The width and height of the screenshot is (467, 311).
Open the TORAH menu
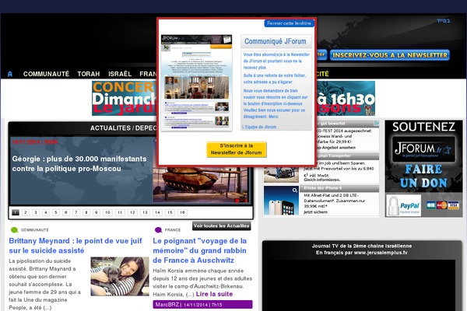click(89, 74)
